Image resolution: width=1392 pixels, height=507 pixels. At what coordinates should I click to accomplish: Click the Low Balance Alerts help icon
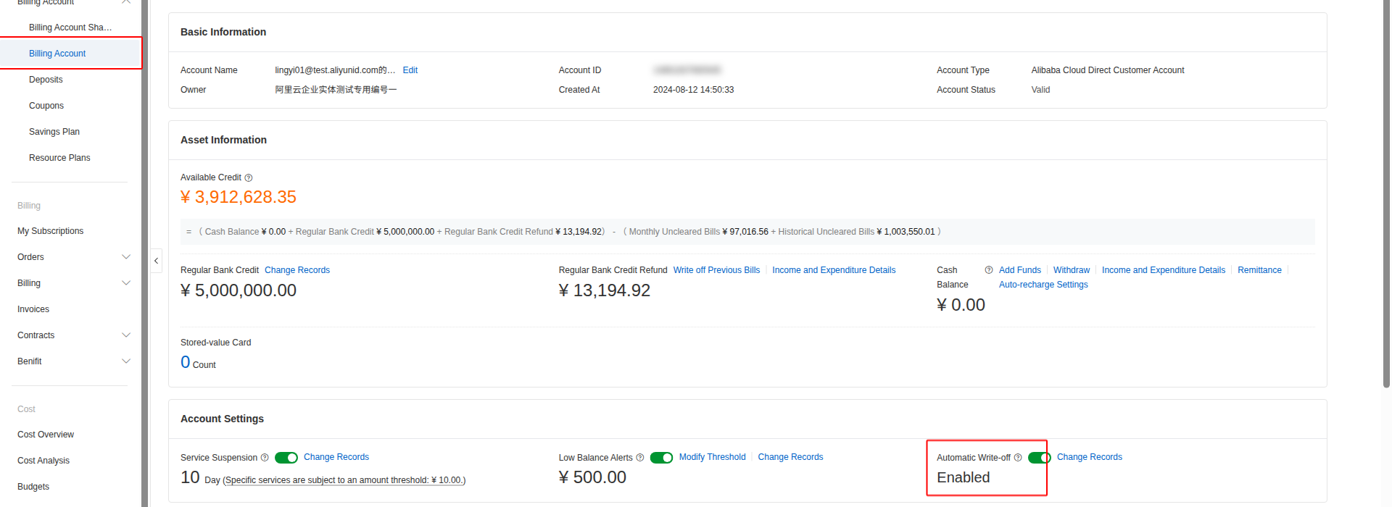click(x=640, y=458)
